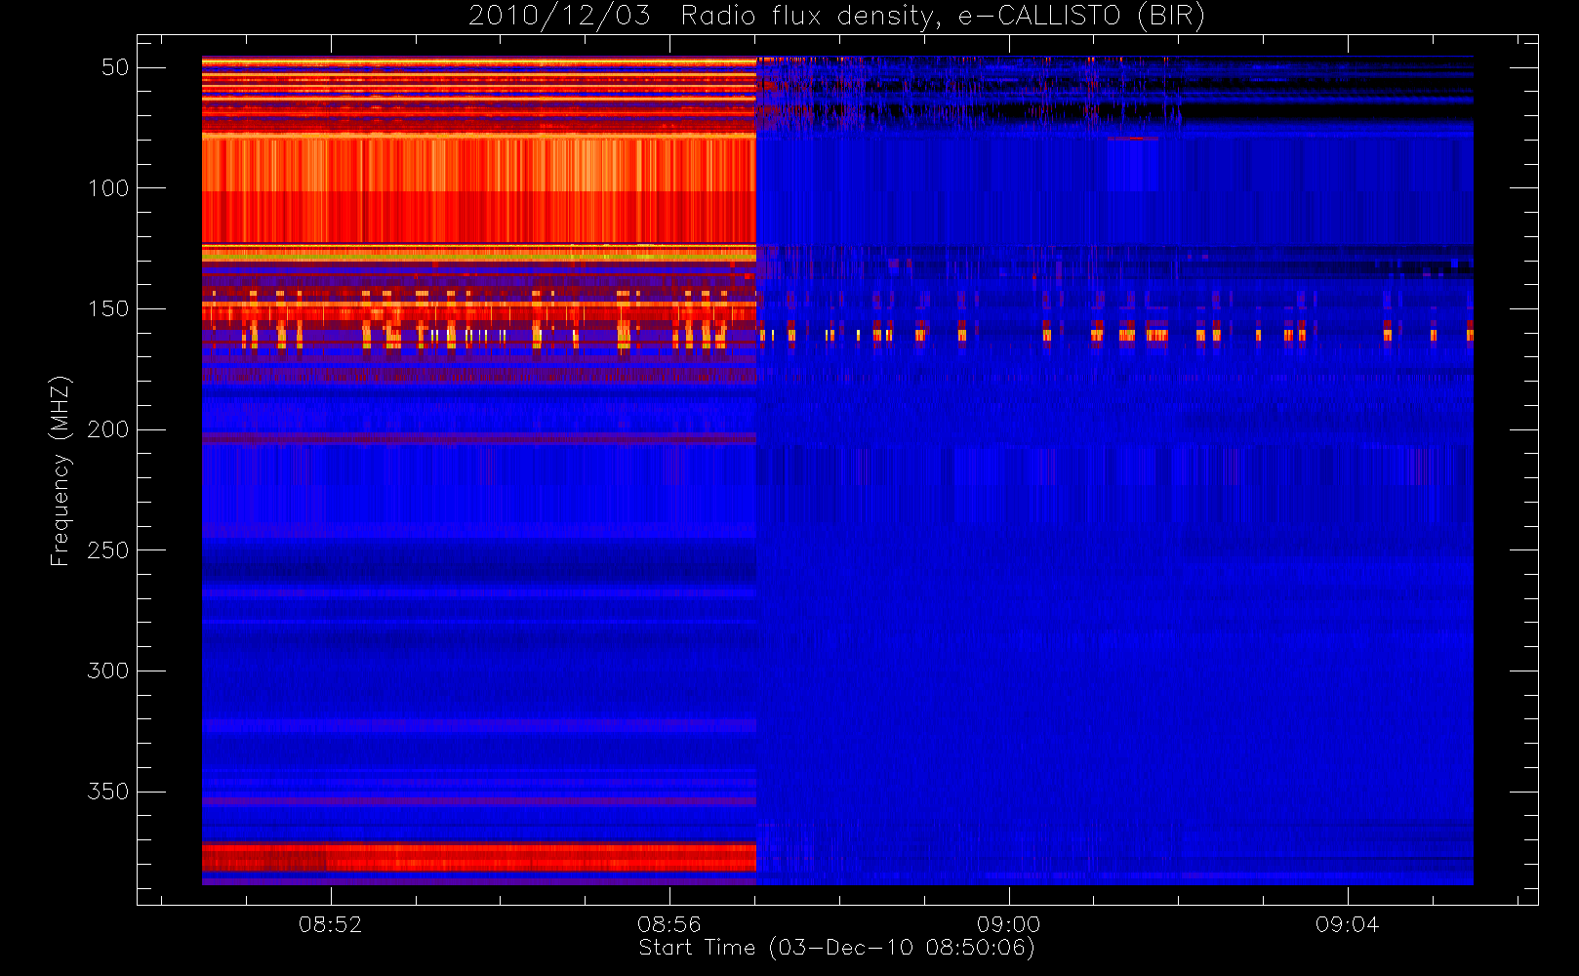Click the 250 frequency tick label
1579x976 pixels.
tap(108, 550)
